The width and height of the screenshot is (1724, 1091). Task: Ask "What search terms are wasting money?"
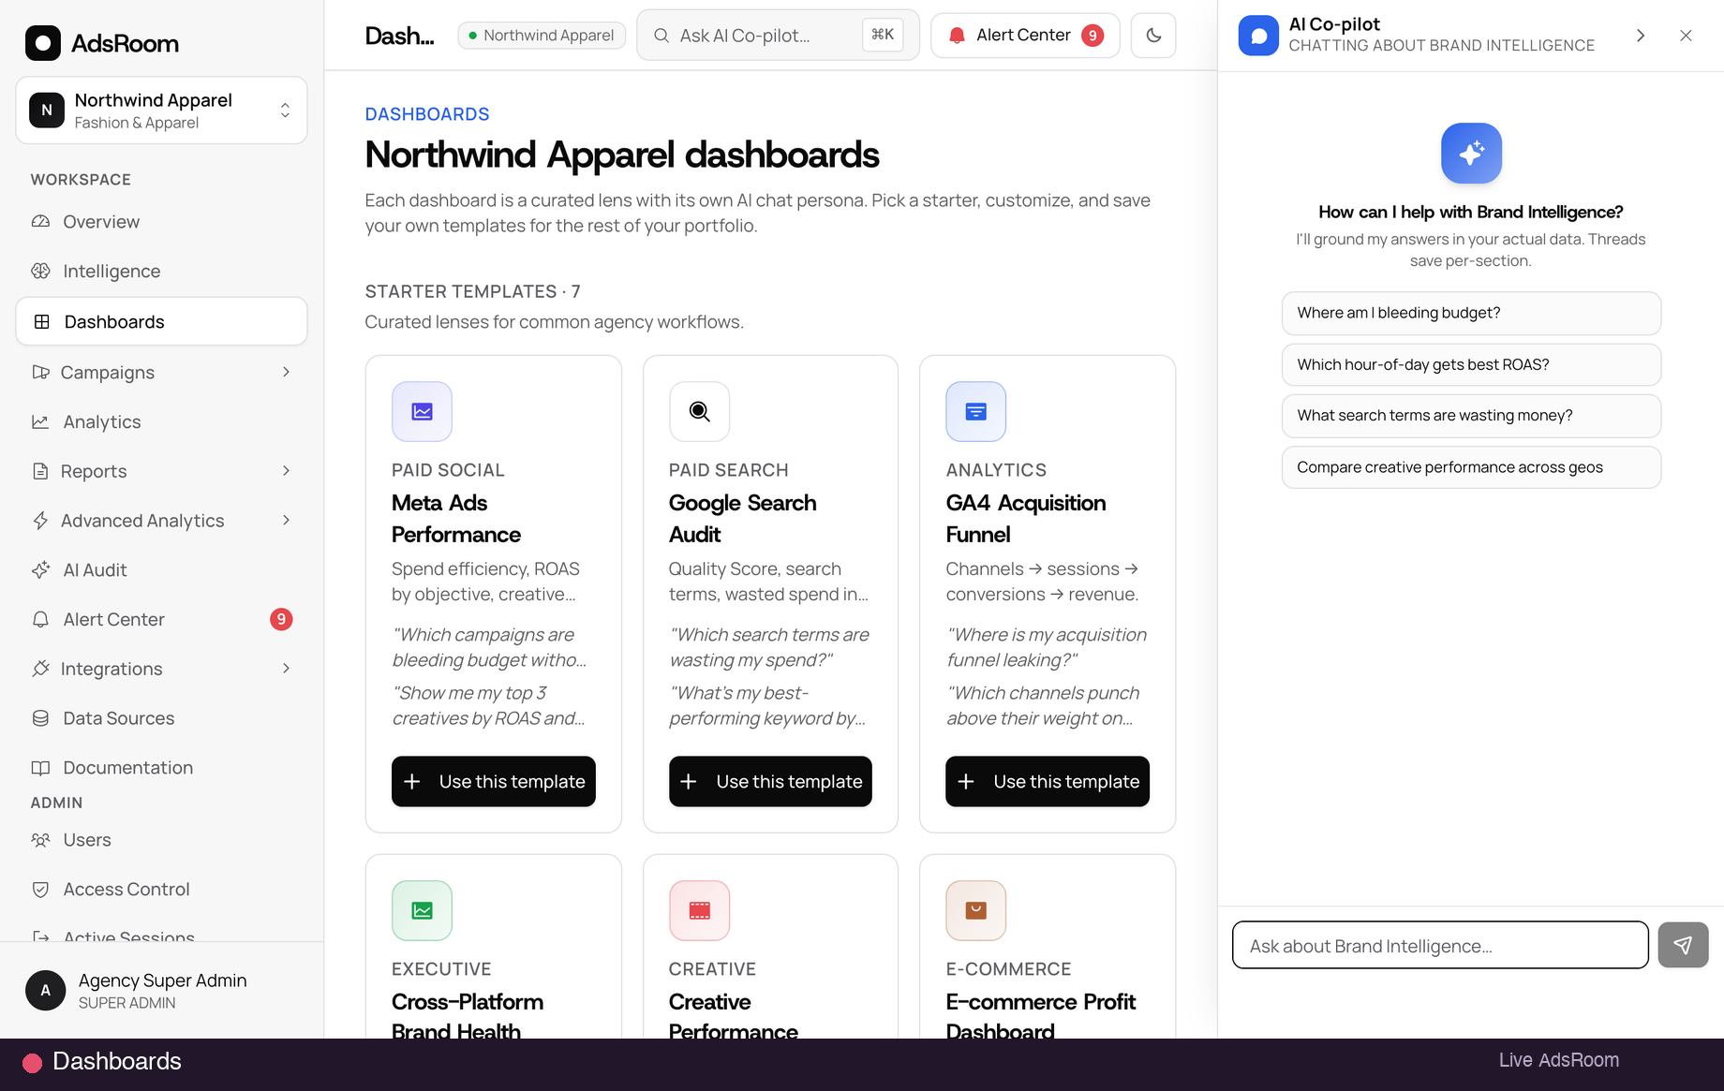(x=1471, y=416)
